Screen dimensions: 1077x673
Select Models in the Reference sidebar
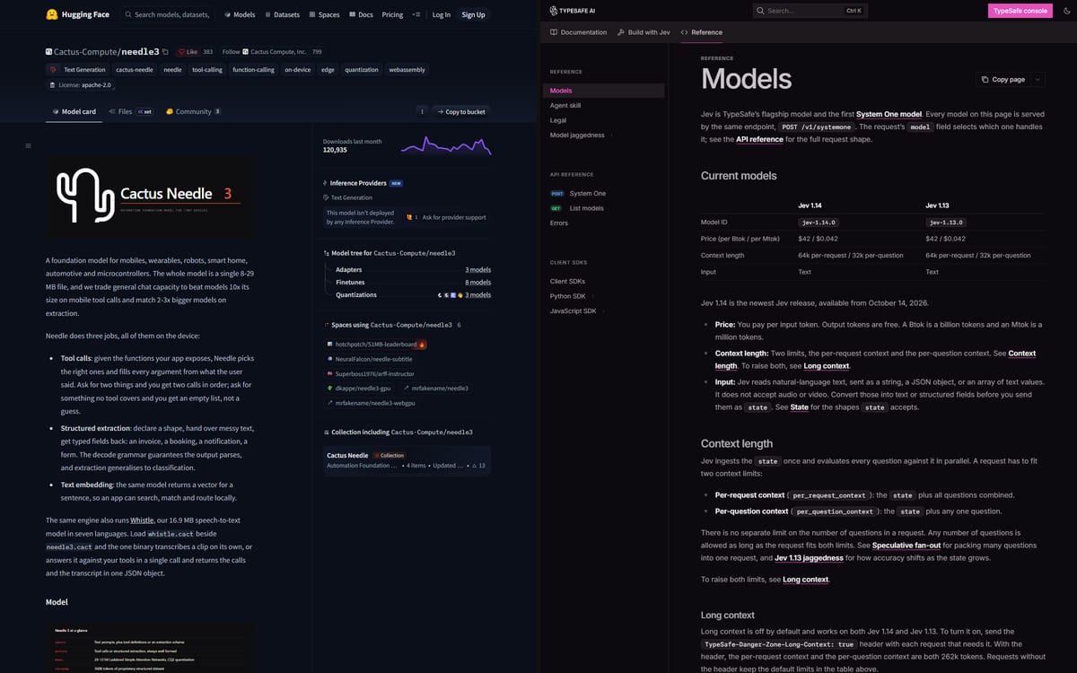(x=604, y=91)
